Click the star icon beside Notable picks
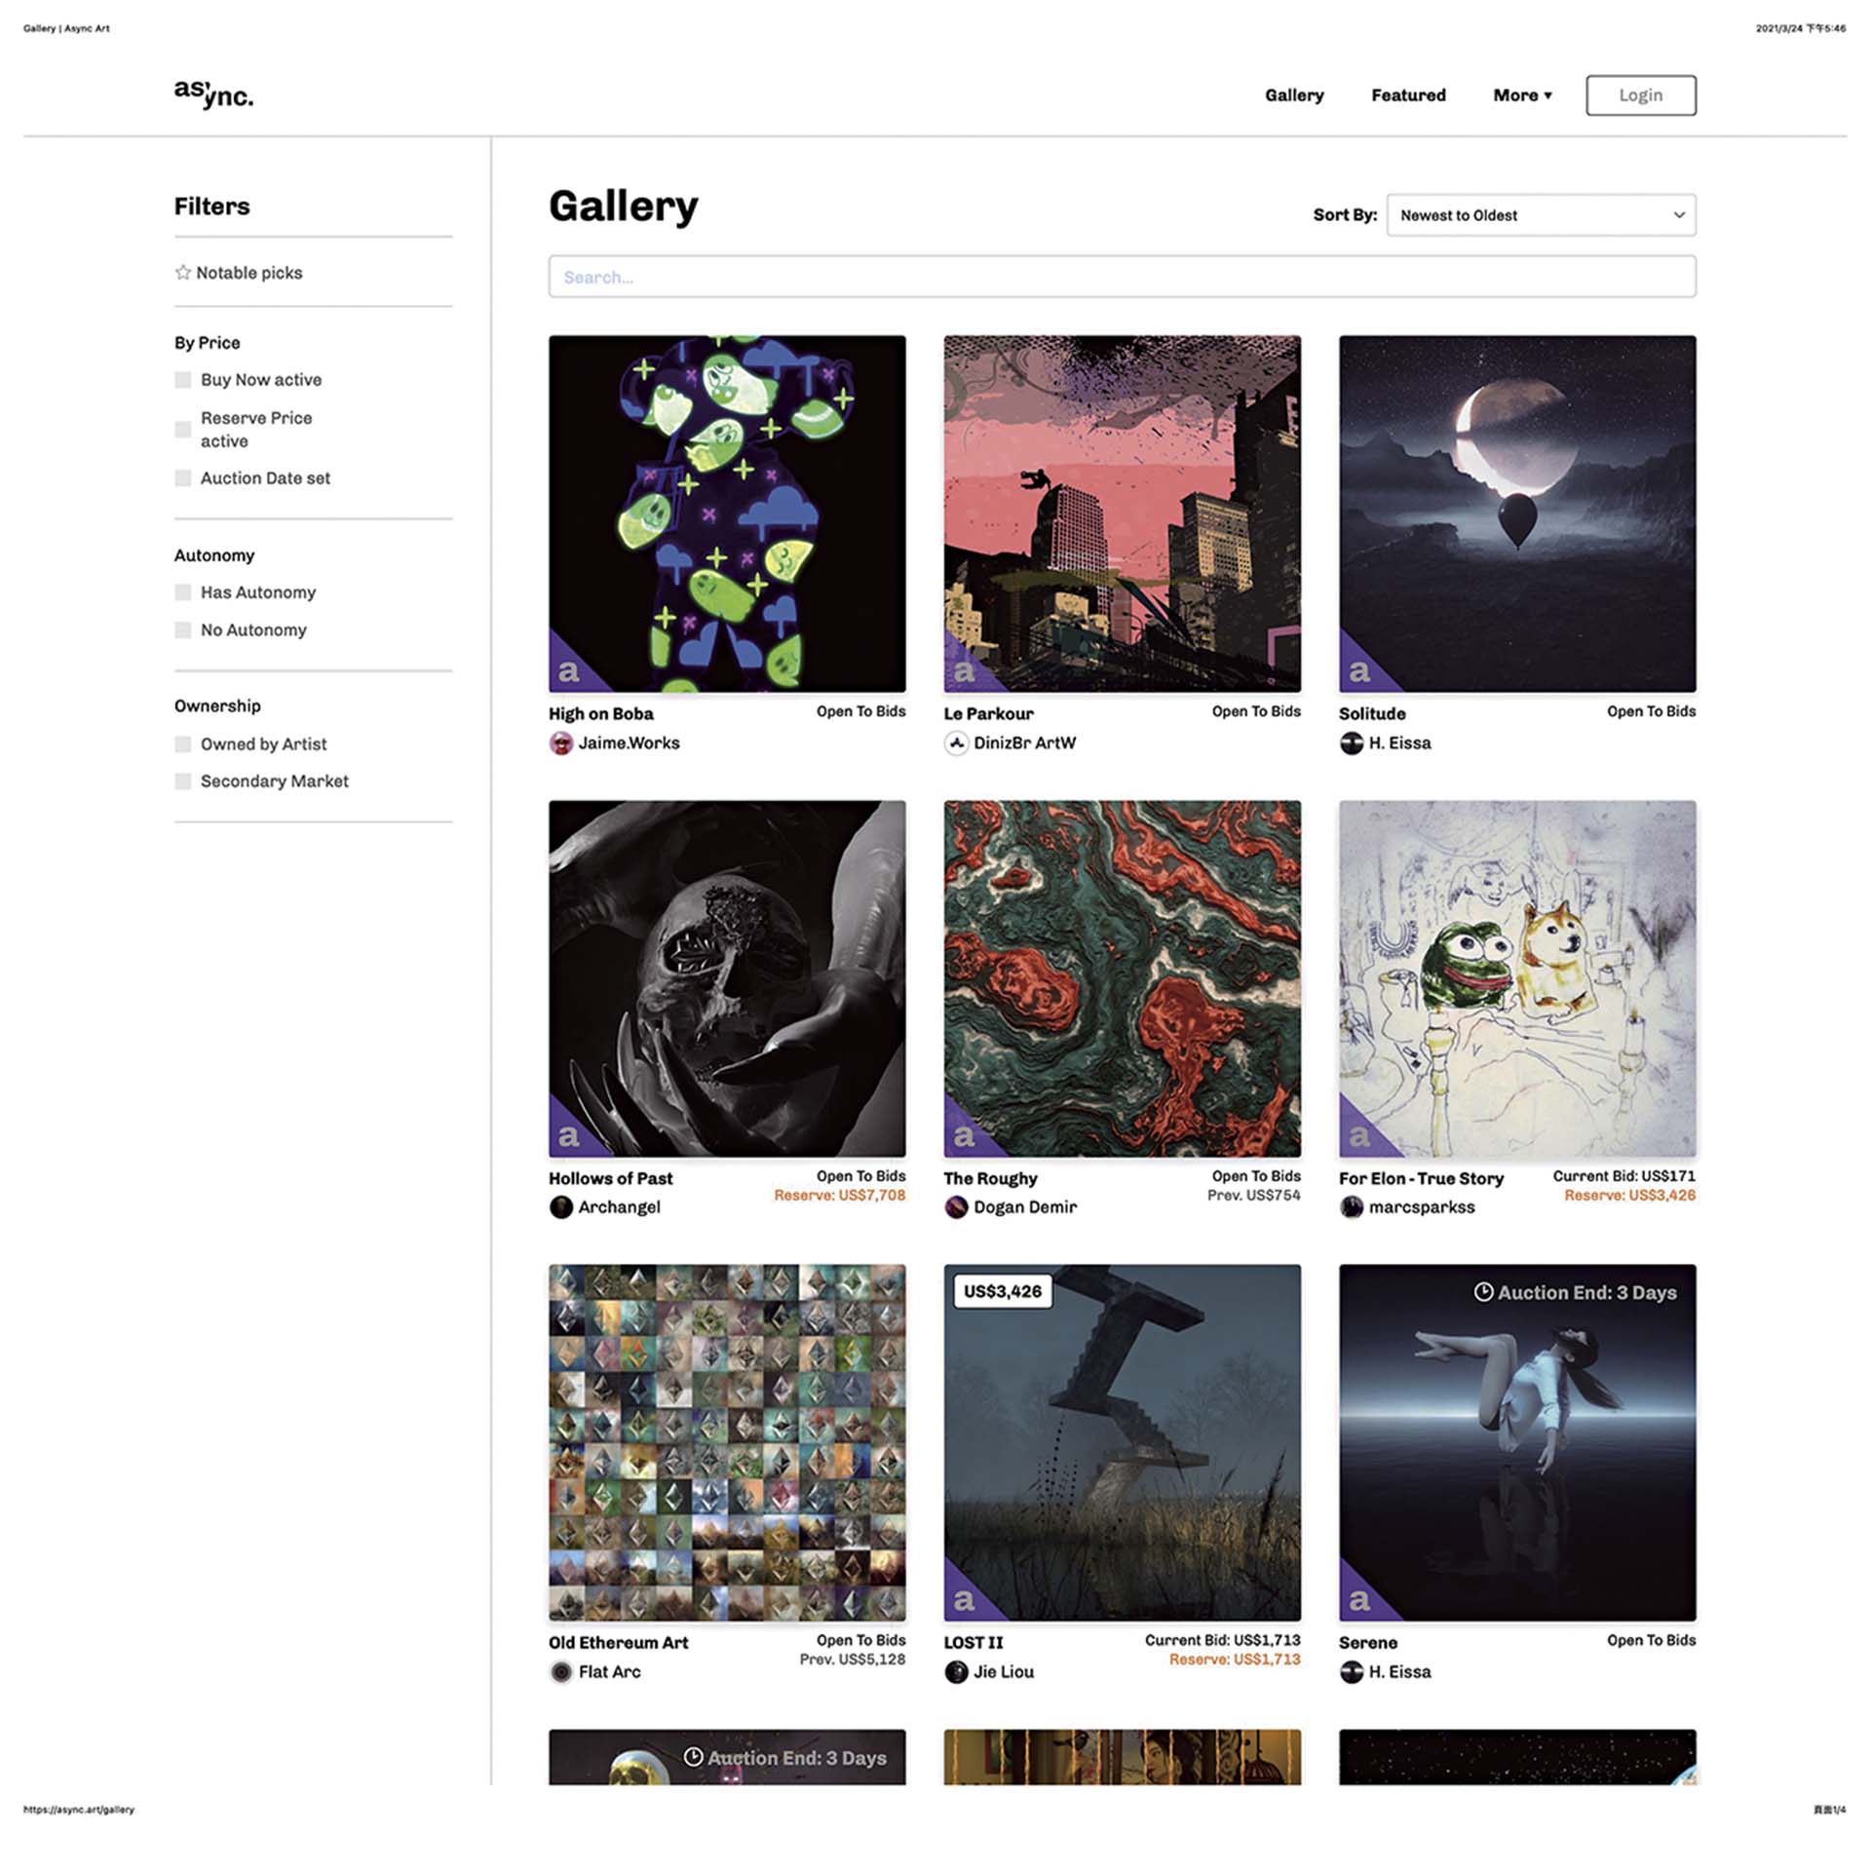The image size is (1871, 1871). tap(182, 273)
